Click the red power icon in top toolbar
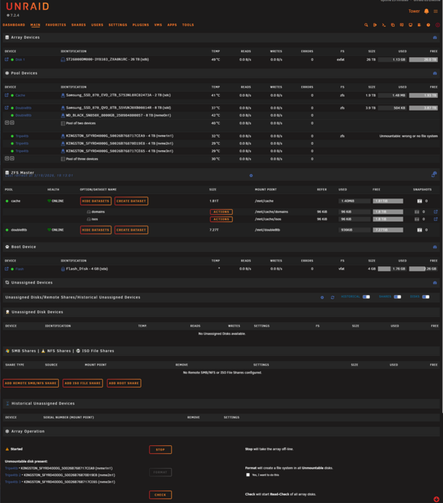The image size is (443, 503). [x=438, y=25]
